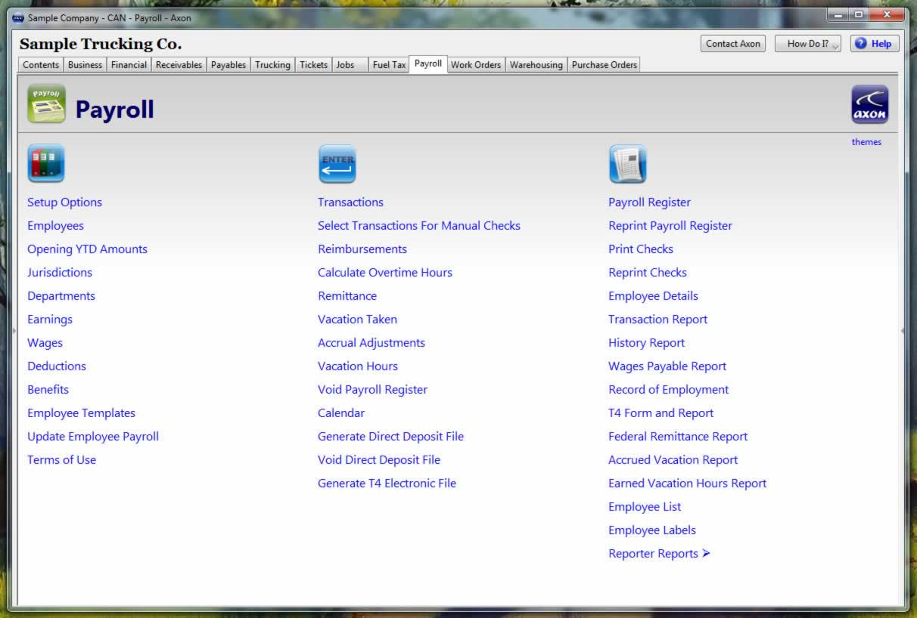Open the themes link
This screenshot has width=917, height=618.
[866, 141]
